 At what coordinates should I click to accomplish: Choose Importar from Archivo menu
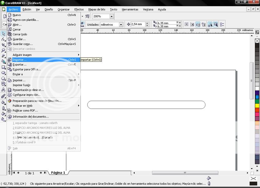[43, 60]
